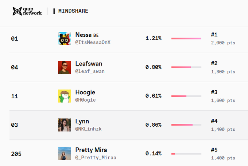Click Pretty Mira's 0.14% progress bar
Viewport: 248px width, 166px height.
click(x=186, y=154)
